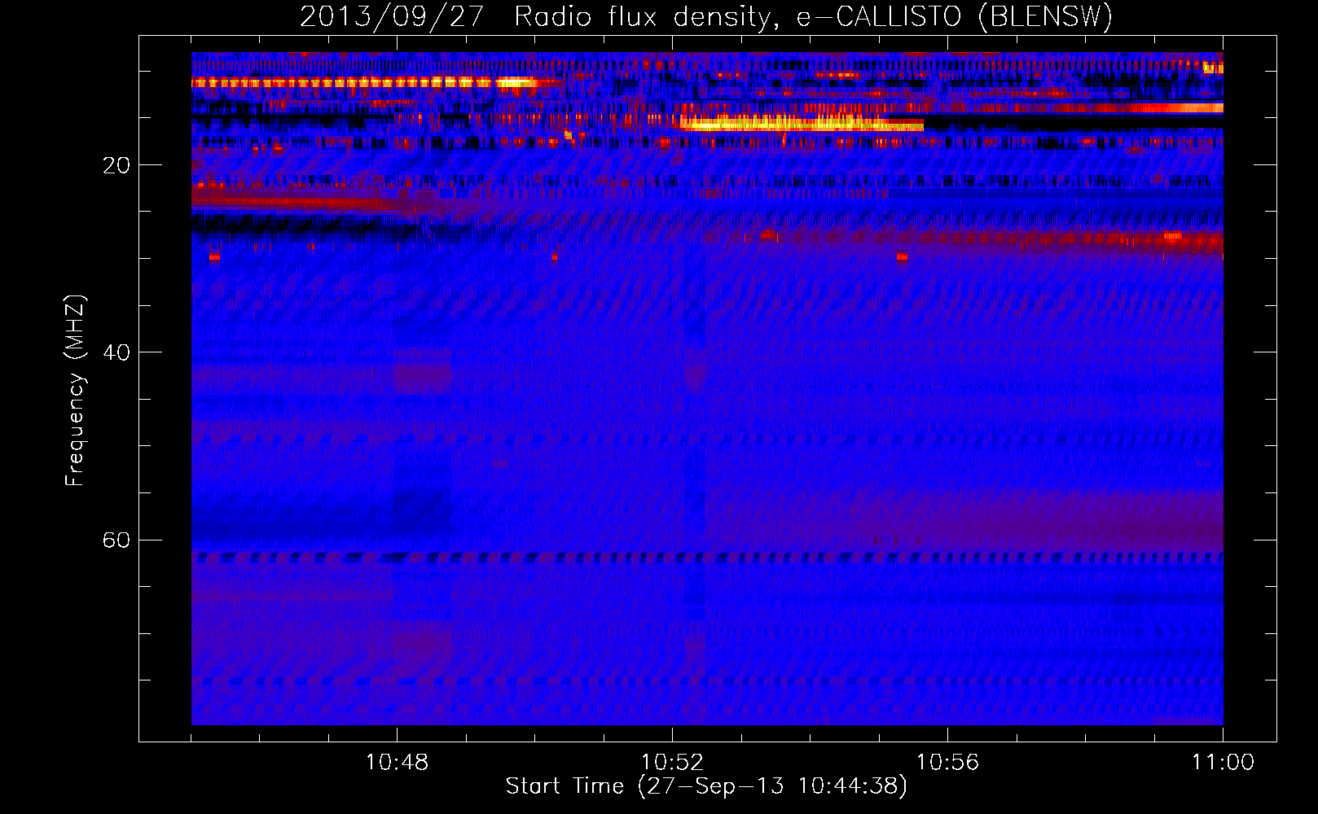Click the 11:00 time tick label
The height and width of the screenshot is (814, 1318).
click(1223, 763)
